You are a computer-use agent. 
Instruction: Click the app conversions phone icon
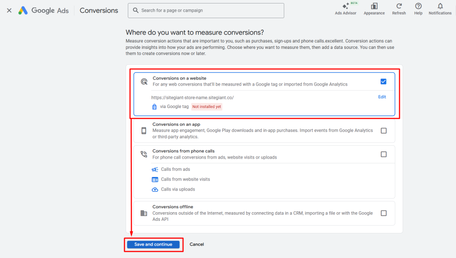tap(144, 131)
